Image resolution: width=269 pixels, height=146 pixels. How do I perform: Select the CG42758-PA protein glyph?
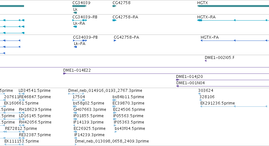[x=115, y=41]
